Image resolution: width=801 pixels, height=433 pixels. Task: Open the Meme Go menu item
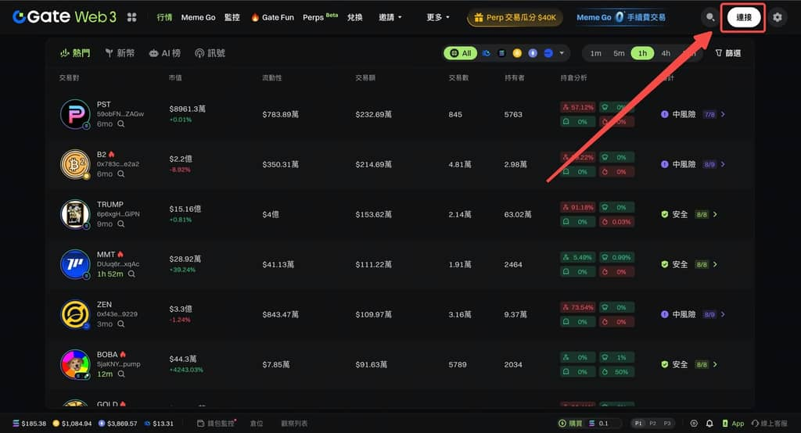pyautogui.click(x=198, y=17)
